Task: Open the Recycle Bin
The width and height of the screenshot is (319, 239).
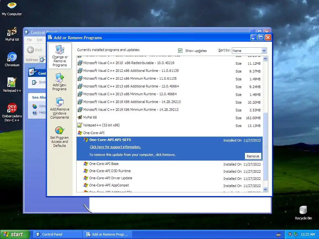Action: [x=303, y=213]
